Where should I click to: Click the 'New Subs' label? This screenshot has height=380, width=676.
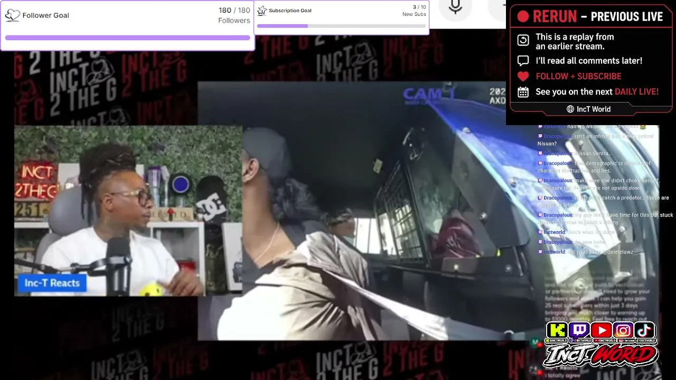tap(414, 14)
